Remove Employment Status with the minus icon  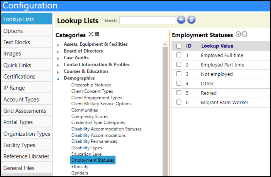[245, 34]
